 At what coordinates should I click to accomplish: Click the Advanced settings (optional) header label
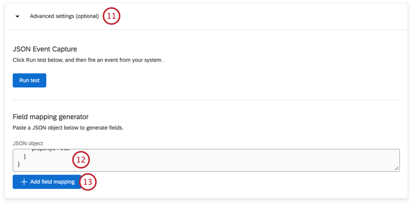[x=64, y=16]
